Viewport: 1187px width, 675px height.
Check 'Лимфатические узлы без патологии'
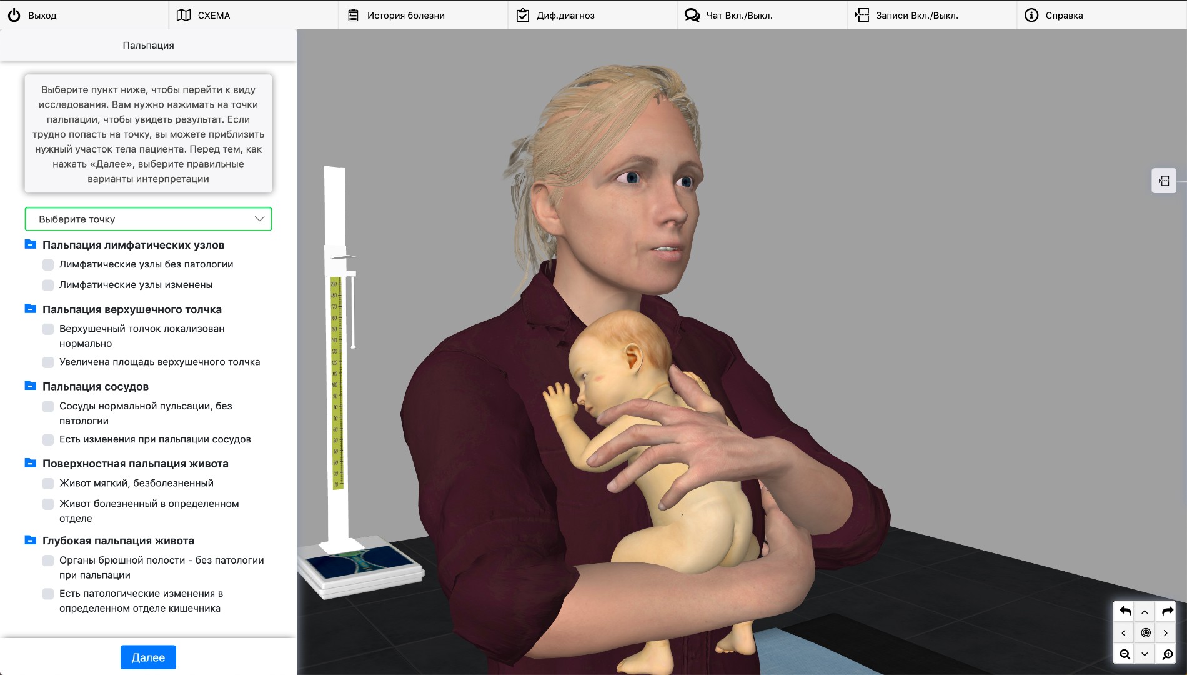[x=48, y=264]
